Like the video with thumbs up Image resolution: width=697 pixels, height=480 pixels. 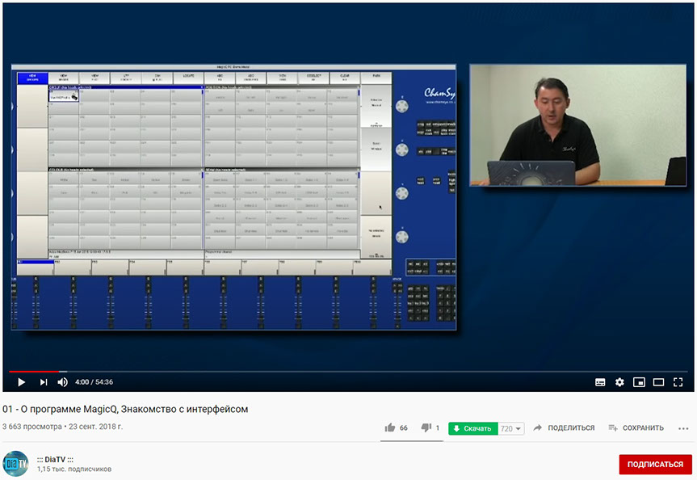[391, 428]
